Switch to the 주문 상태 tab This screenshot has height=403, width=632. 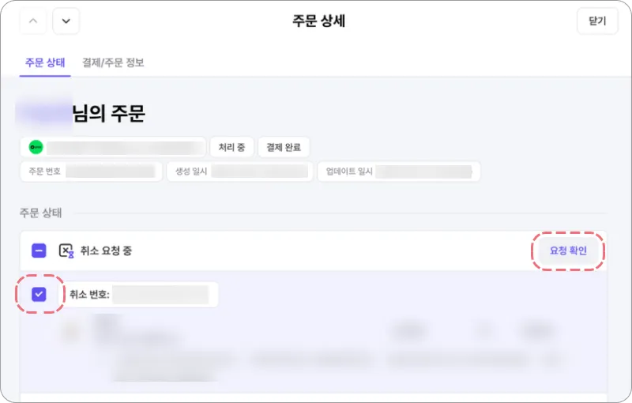pyautogui.click(x=45, y=62)
